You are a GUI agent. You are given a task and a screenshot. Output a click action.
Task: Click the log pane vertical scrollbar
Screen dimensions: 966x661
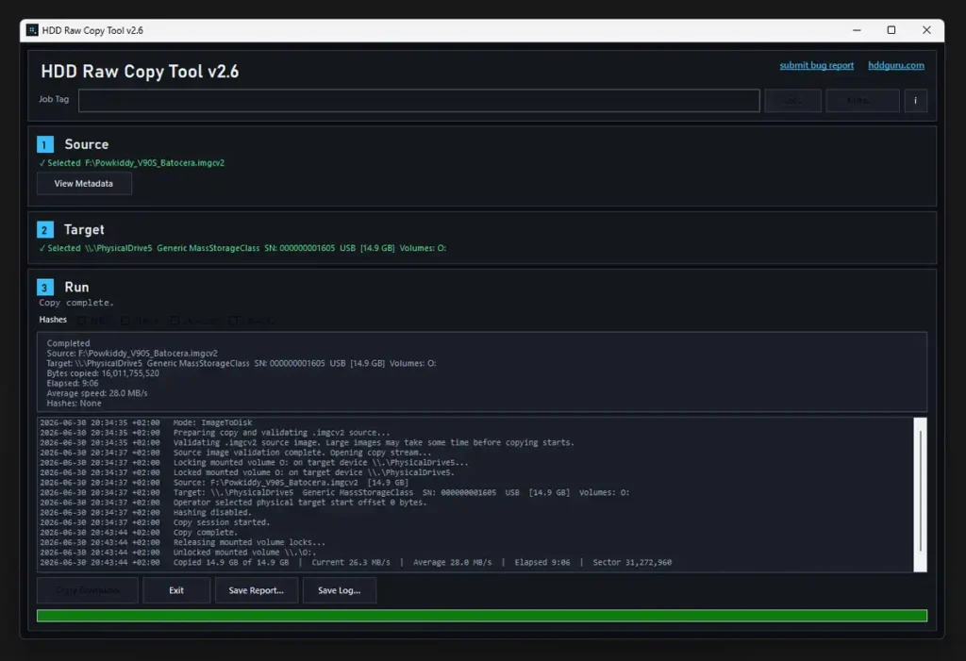point(920,495)
